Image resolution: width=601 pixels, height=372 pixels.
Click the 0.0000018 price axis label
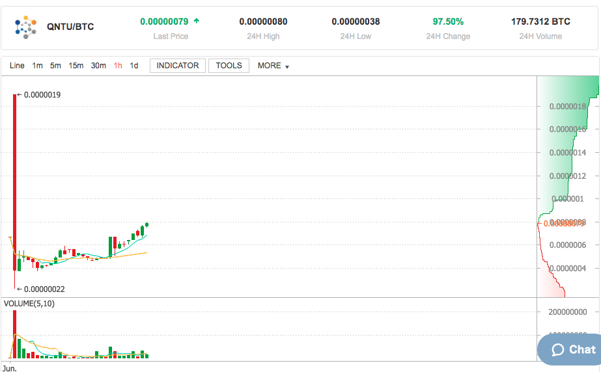pyautogui.click(x=568, y=107)
